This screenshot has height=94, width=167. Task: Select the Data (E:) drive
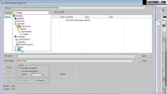[x=22, y=42]
